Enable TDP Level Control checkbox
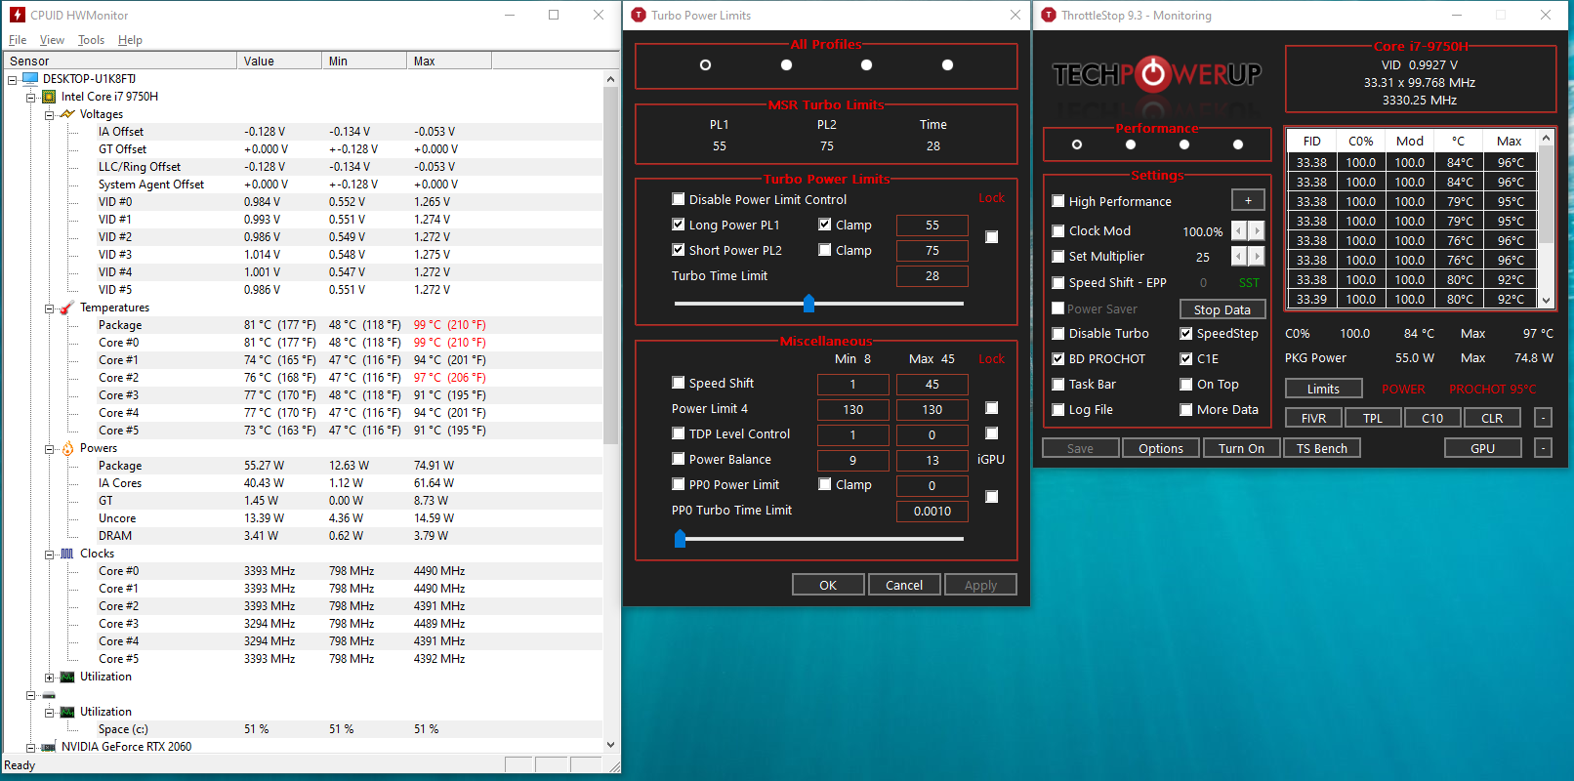Viewport: 1574px width, 781px height. point(679,433)
